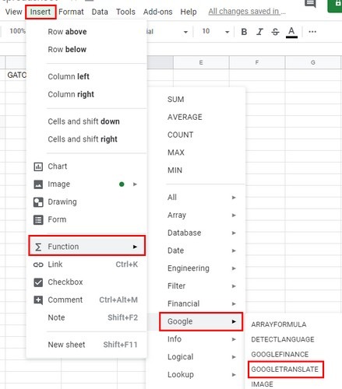Apply strikethrough formatting
Screen dimensions: 342x389
pos(275,32)
